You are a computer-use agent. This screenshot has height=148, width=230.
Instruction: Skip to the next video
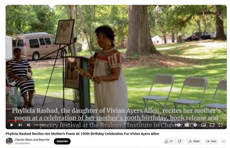coord(20,125)
